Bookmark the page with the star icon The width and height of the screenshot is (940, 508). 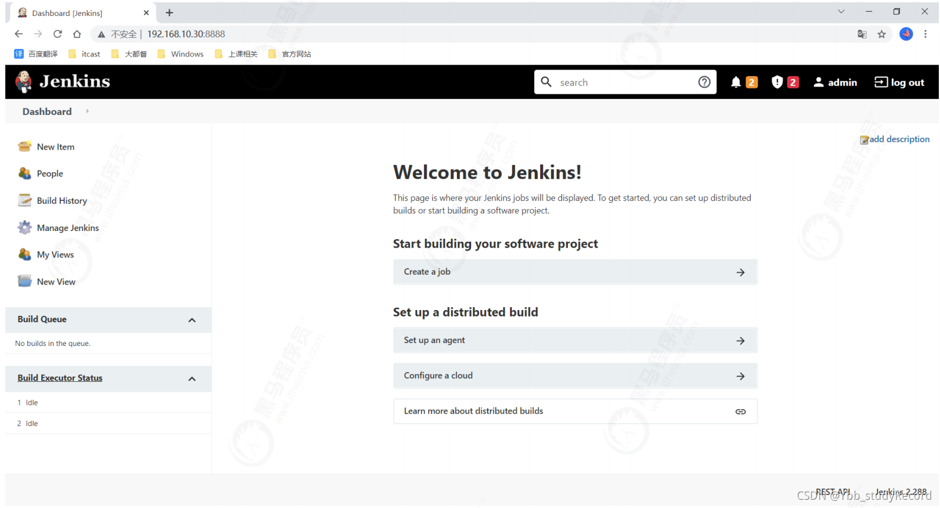click(882, 34)
